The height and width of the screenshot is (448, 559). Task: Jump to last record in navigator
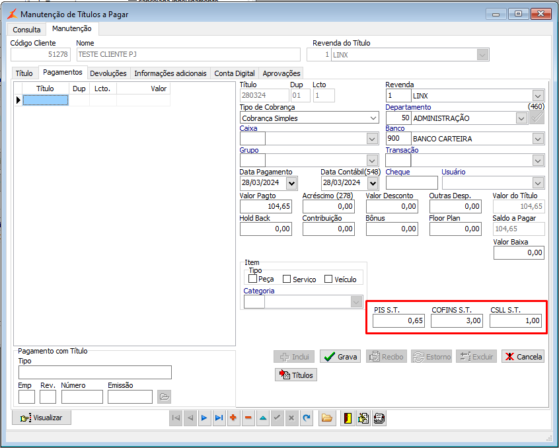coord(219,418)
